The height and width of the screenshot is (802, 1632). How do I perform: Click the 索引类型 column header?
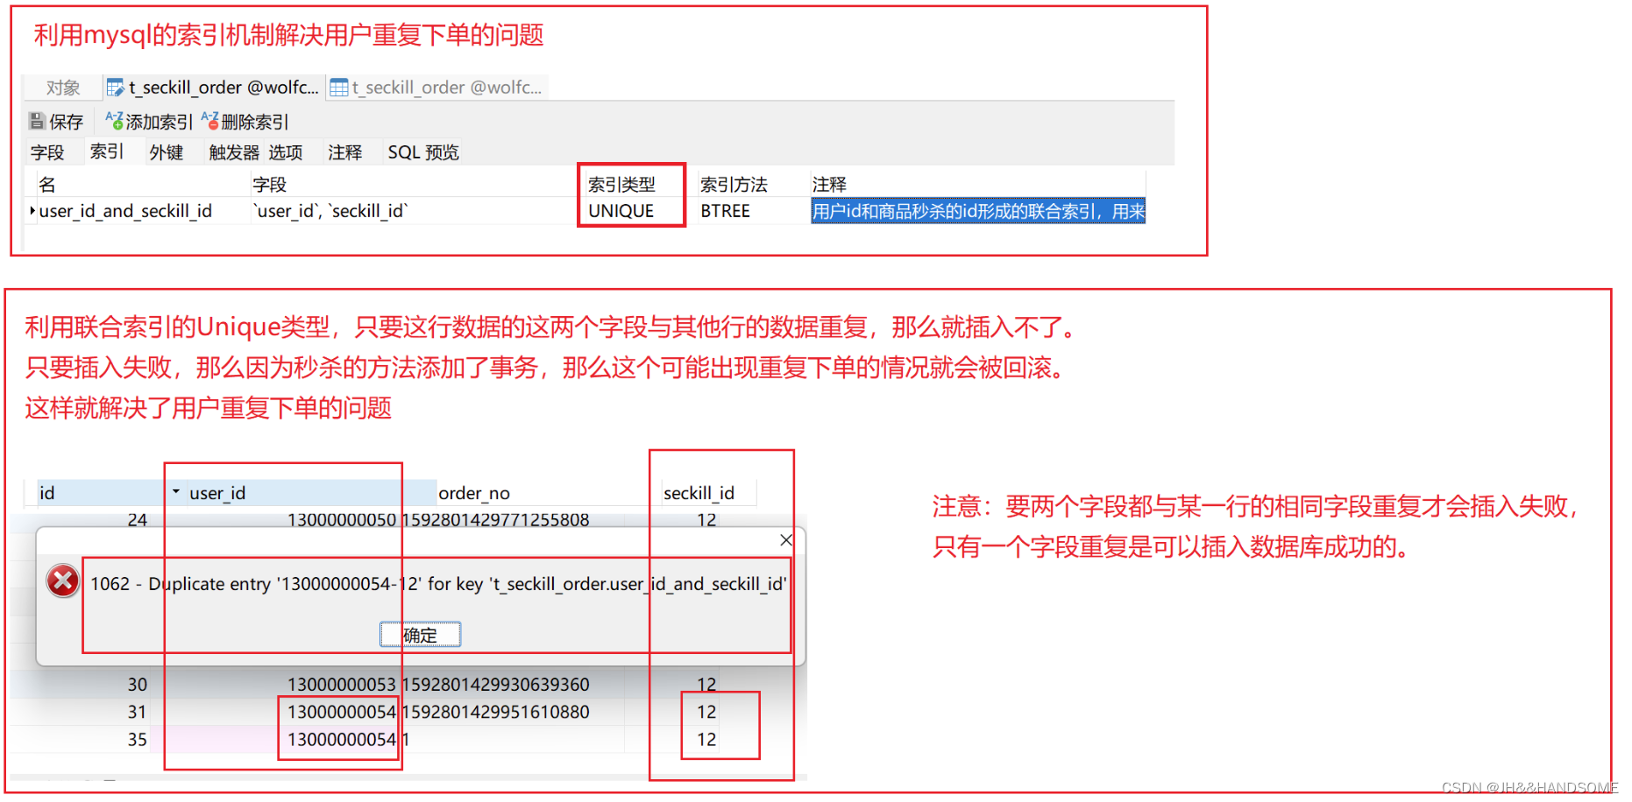click(621, 185)
